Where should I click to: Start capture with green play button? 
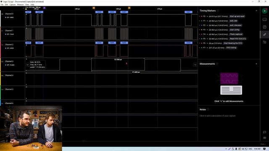click(x=264, y=11)
